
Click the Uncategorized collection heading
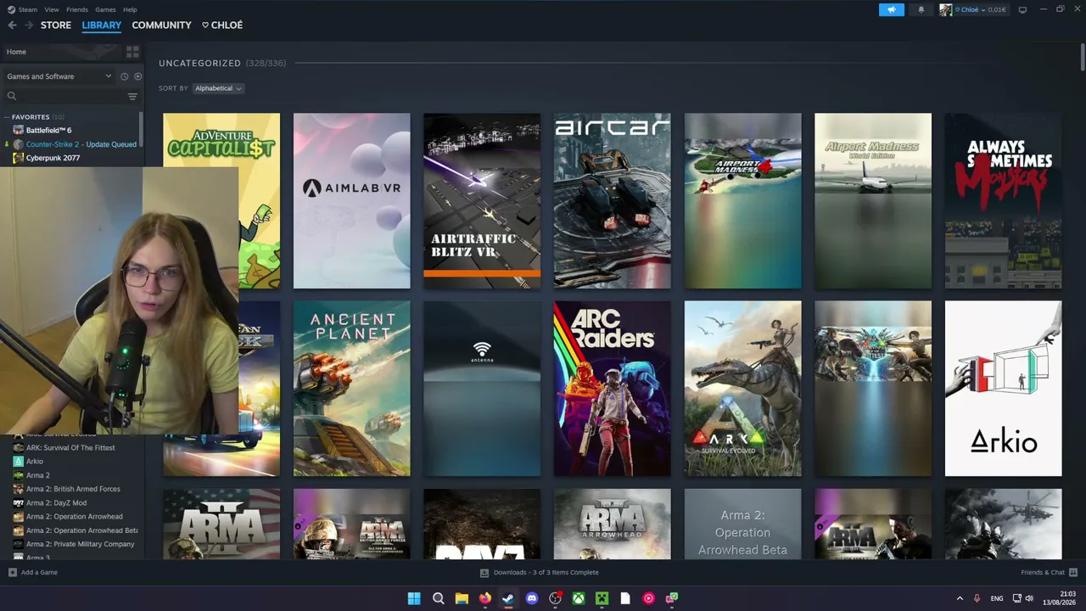pyautogui.click(x=199, y=63)
